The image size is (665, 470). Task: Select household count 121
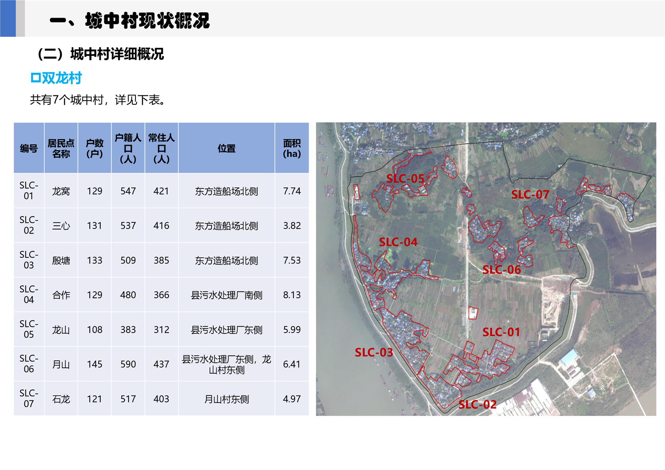95,399
